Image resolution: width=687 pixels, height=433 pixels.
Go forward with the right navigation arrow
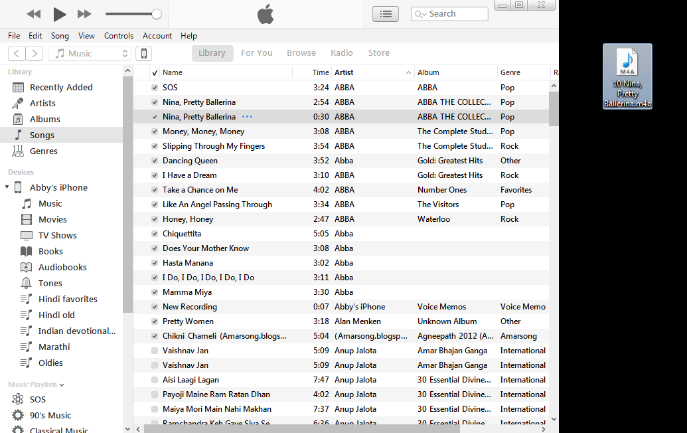click(x=35, y=54)
